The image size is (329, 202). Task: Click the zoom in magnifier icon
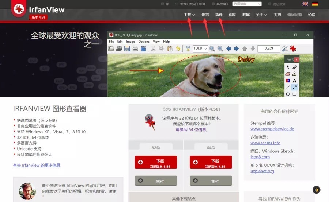coord(212,48)
